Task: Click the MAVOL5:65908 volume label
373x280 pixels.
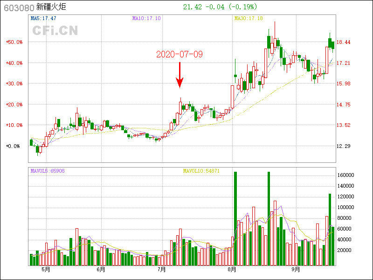Action: 48,171
